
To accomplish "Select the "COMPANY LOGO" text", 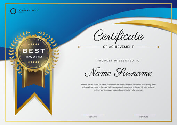I will tap(27, 10).
